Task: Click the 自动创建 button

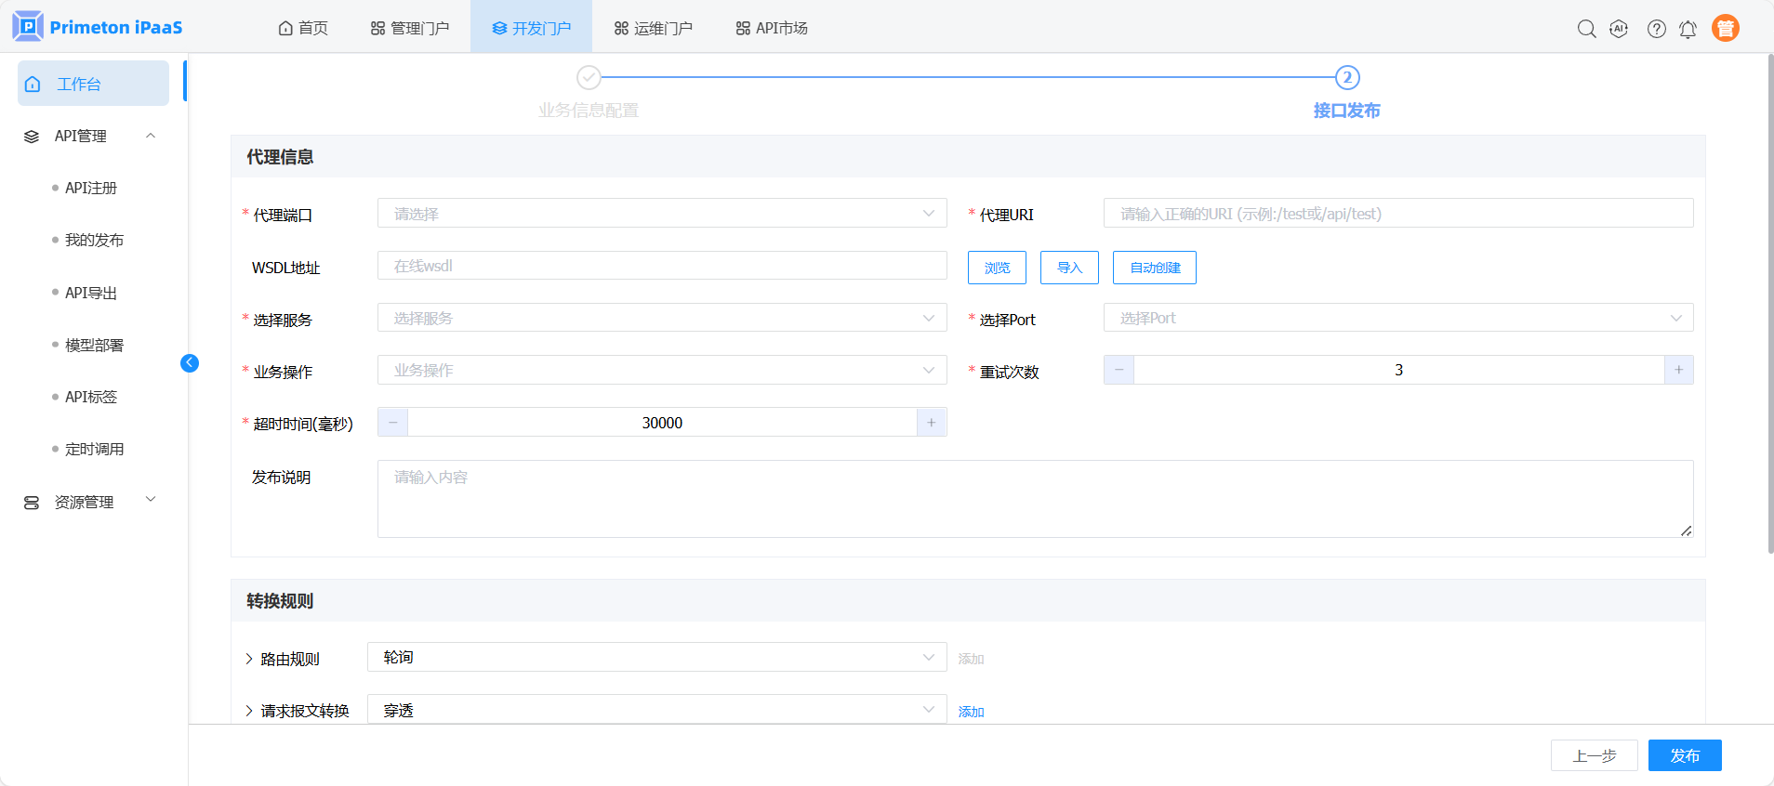Action: (1154, 268)
